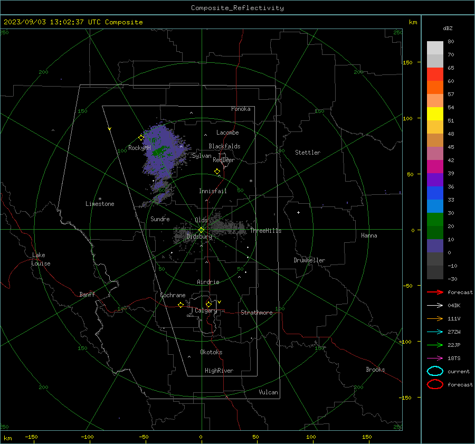Click the 100 tick on bottom km axis

pyautogui.click(x=311, y=437)
